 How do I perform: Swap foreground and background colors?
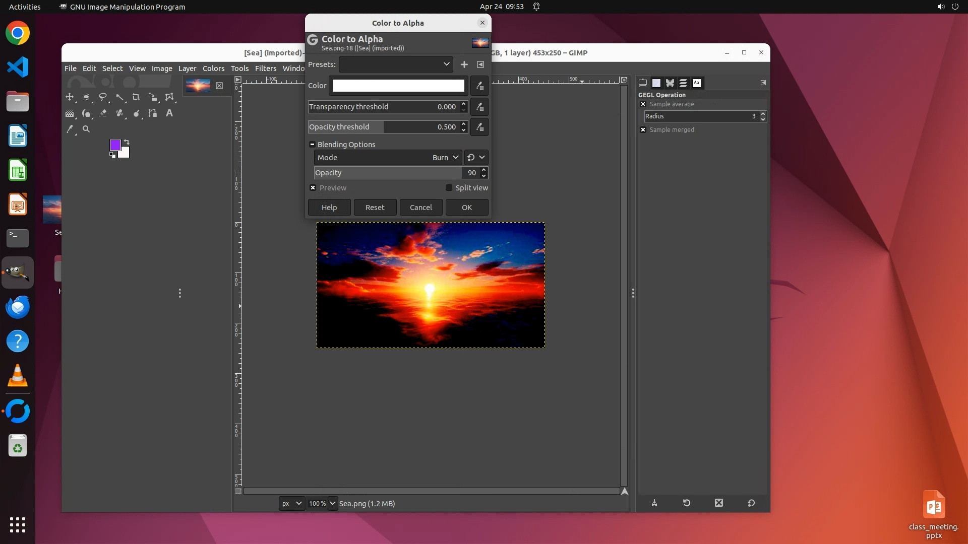[127, 142]
